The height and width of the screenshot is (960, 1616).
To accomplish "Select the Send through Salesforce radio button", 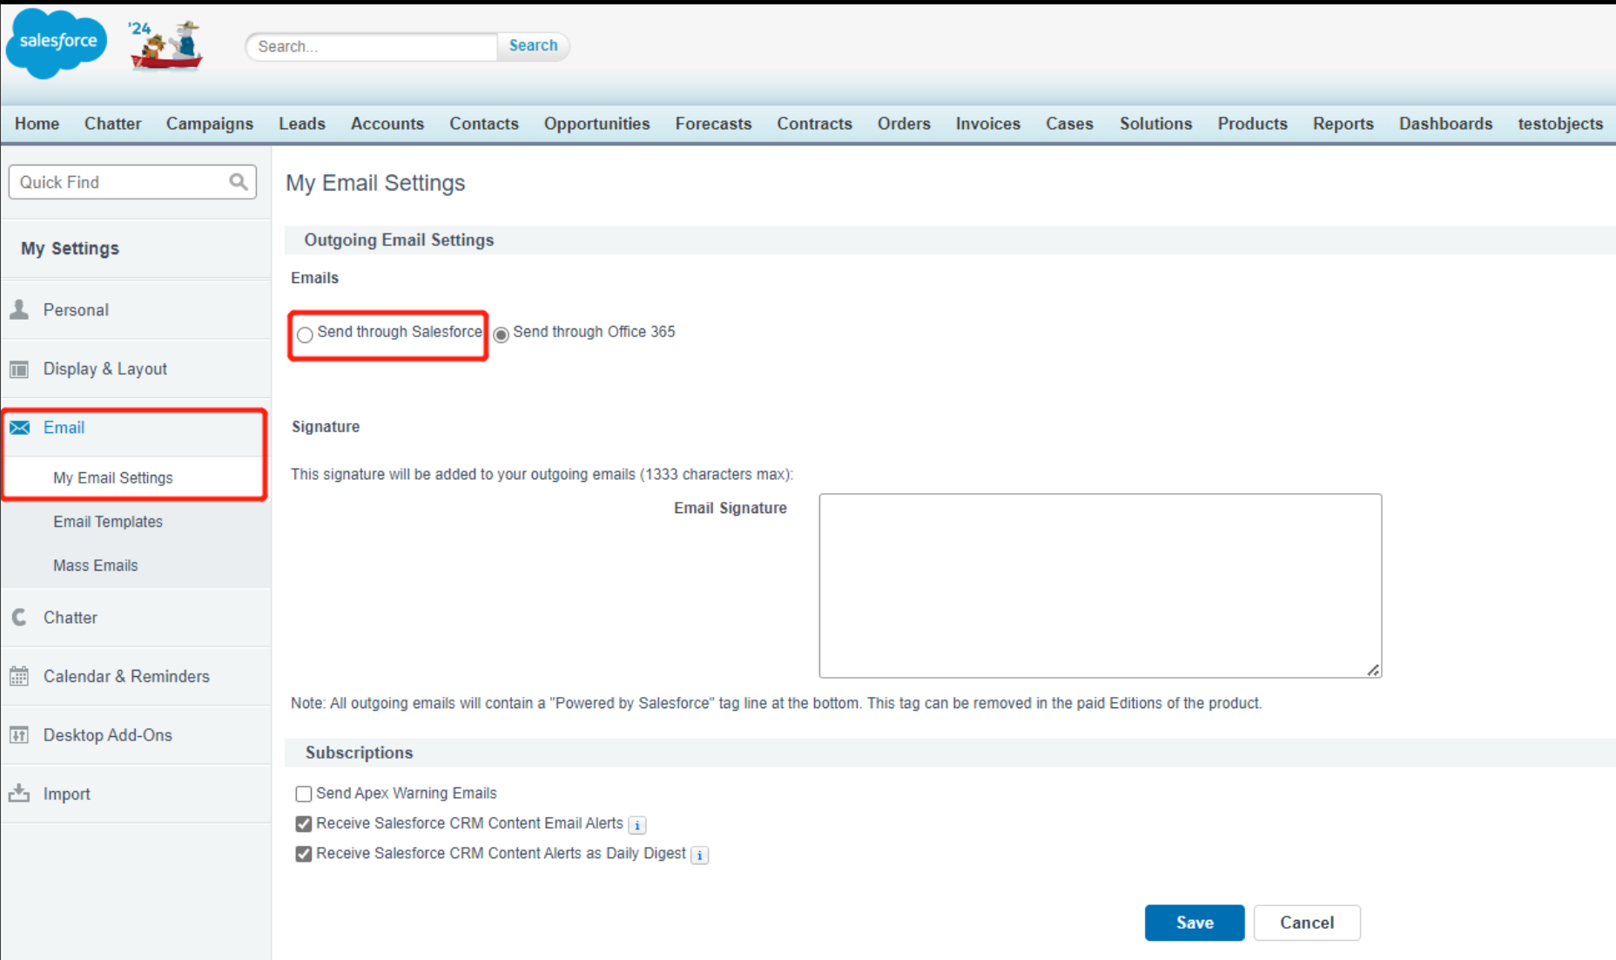I will click(x=304, y=335).
